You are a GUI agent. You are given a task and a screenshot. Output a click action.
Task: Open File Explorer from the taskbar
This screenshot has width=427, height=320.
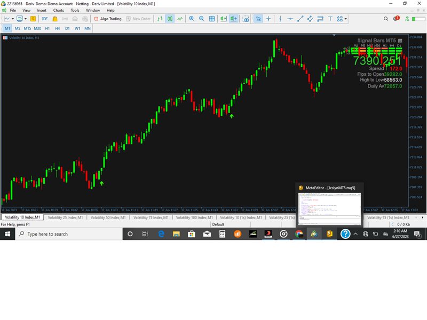click(176, 234)
